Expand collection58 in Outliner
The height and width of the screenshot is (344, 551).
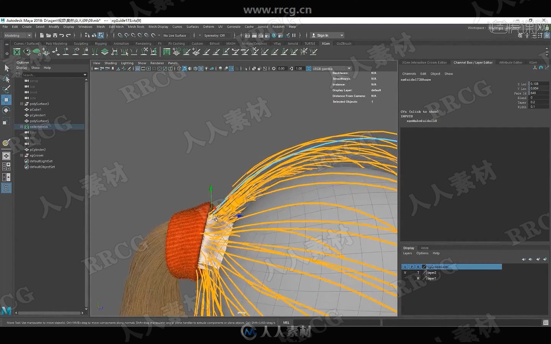click(22, 127)
